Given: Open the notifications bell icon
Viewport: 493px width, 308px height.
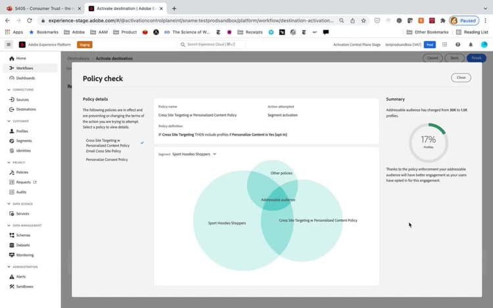Looking at the screenshot, I should 471,45.
